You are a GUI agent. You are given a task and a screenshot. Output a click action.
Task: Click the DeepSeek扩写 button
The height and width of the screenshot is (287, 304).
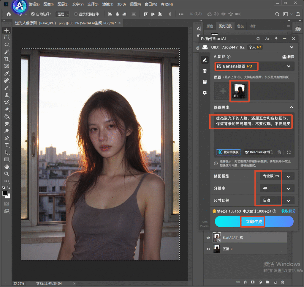(259, 152)
